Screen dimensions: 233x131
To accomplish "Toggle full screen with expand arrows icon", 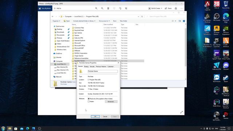I will tap(181, 112).
